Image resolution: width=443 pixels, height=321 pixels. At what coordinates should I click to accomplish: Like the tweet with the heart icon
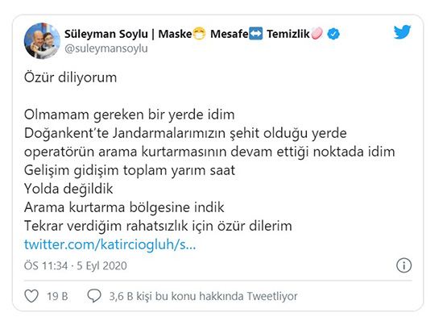point(31,296)
